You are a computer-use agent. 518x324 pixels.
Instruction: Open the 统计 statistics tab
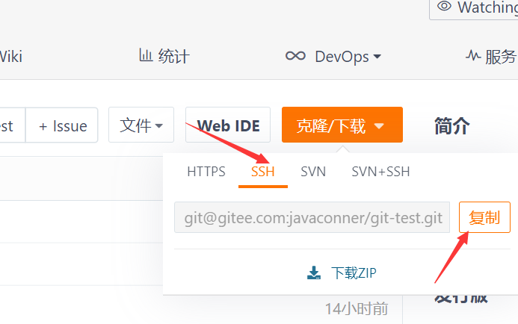pyautogui.click(x=164, y=56)
